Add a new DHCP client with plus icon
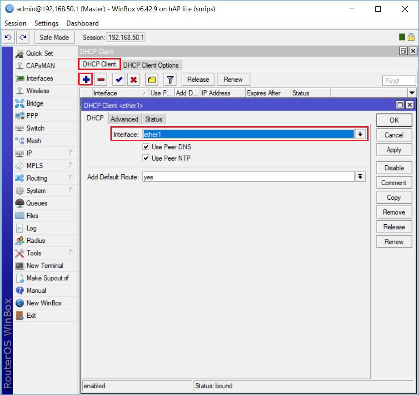This screenshot has height=395, width=419. 86,79
